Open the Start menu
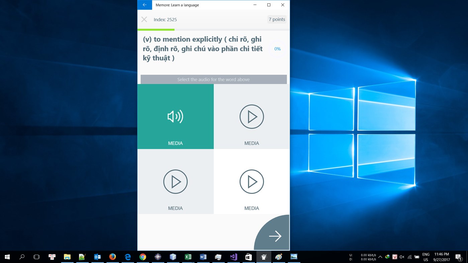Screen dimensions: 468x263 click(7, 257)
